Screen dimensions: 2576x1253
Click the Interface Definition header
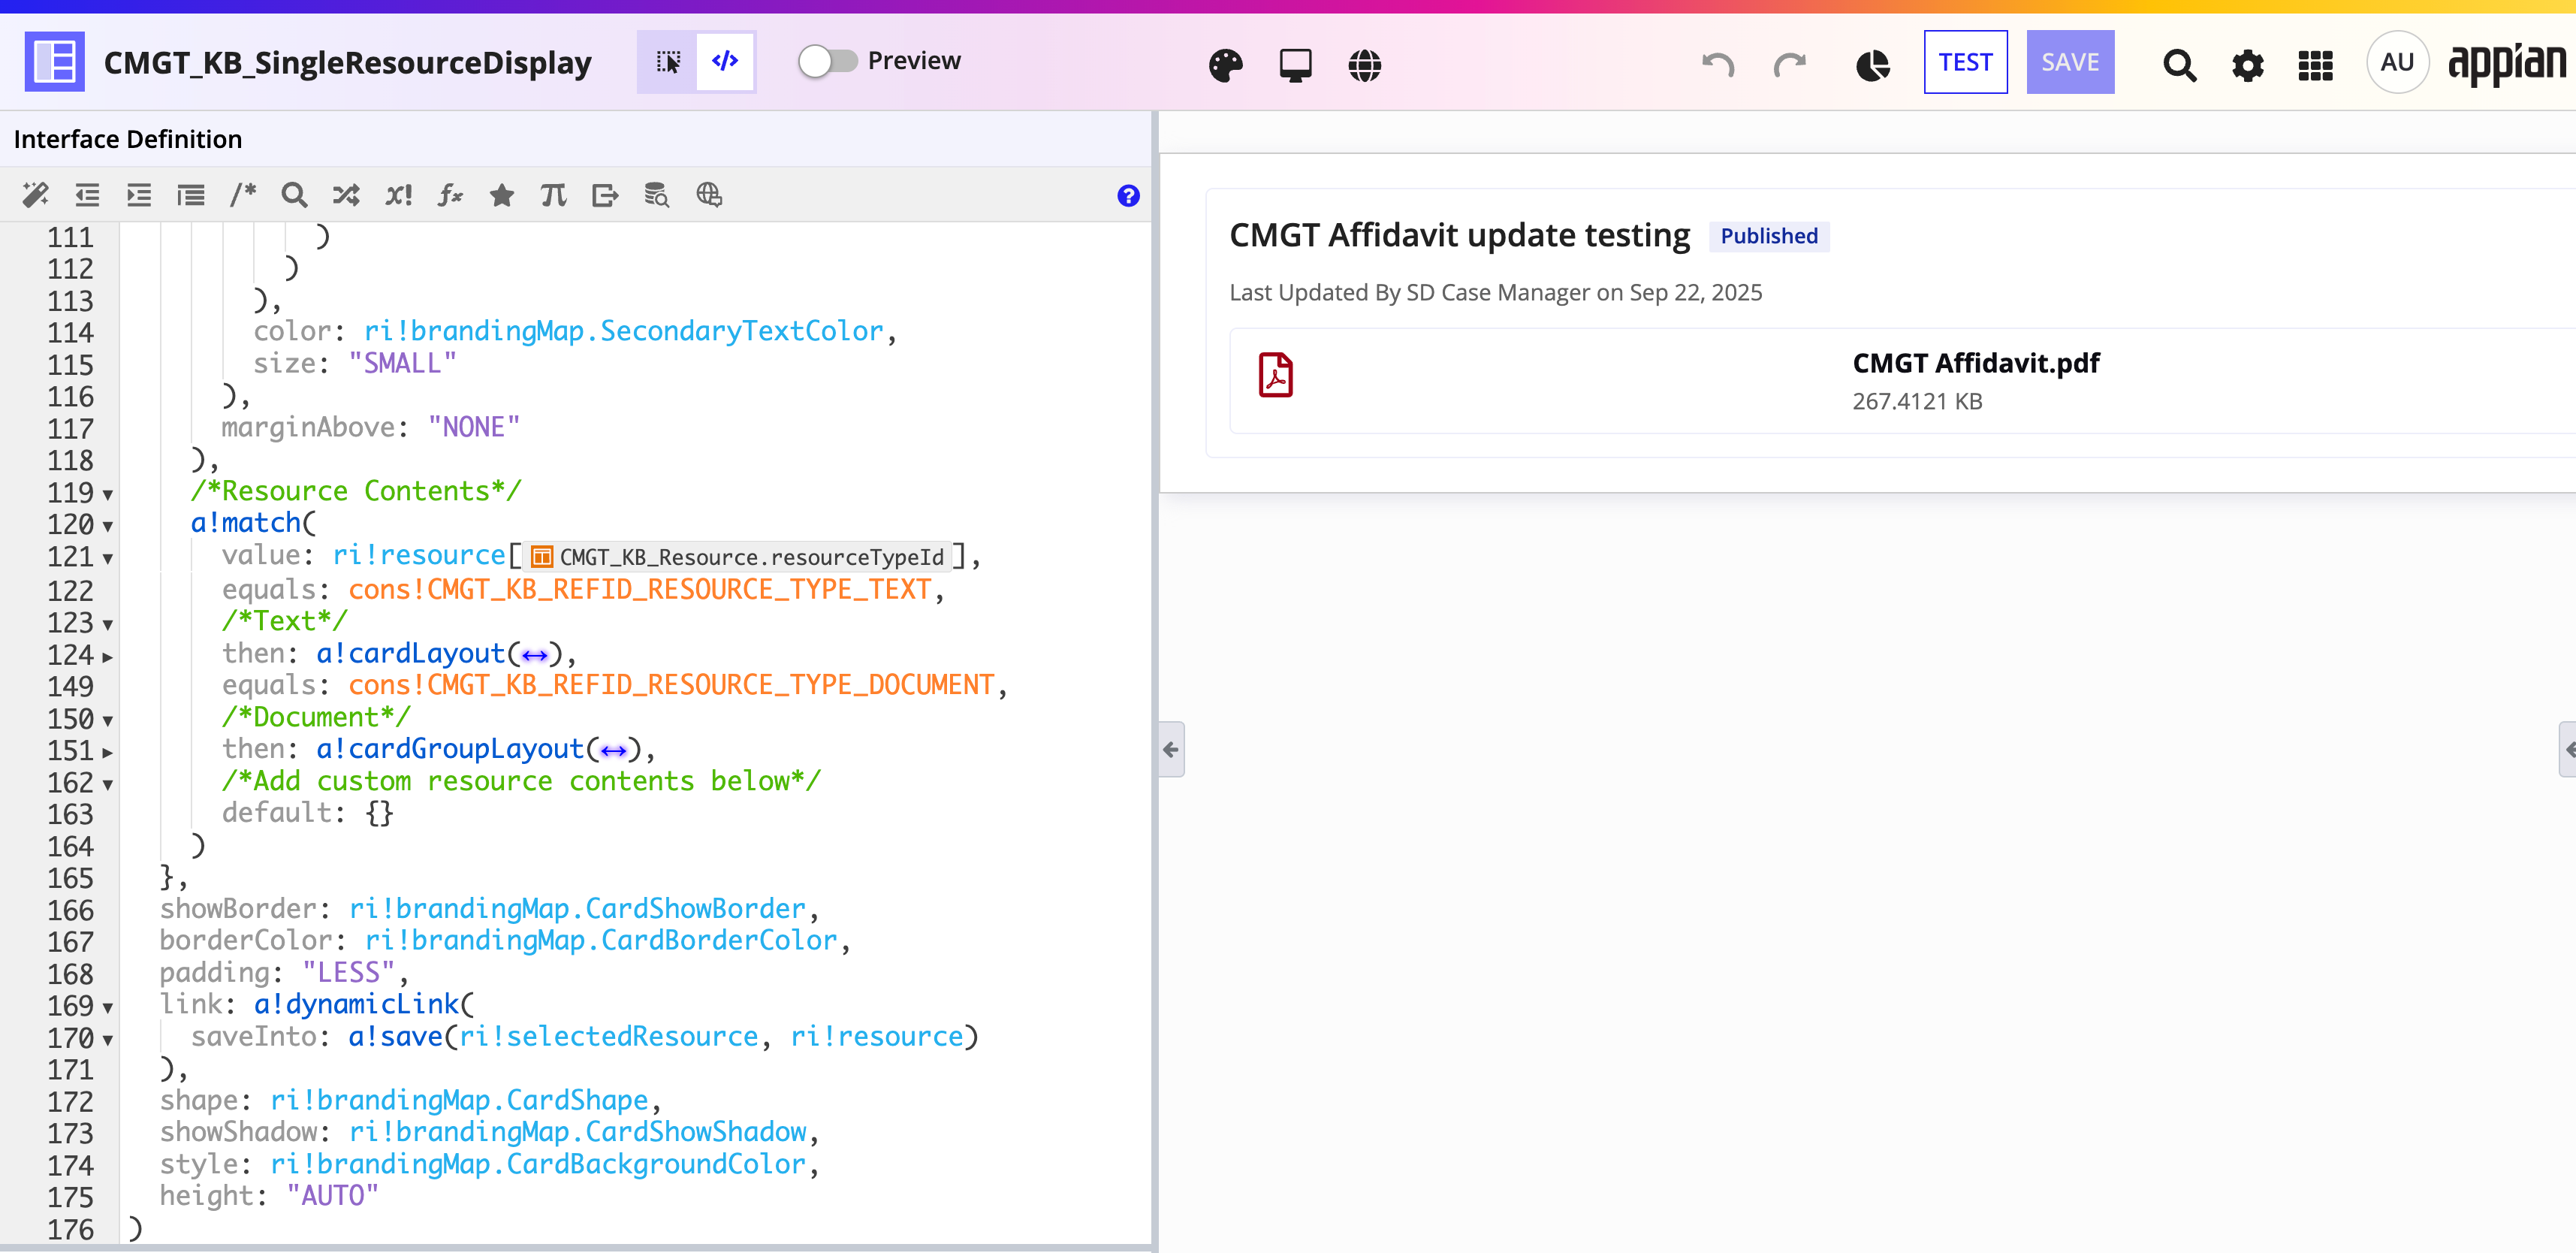(128, 139)
